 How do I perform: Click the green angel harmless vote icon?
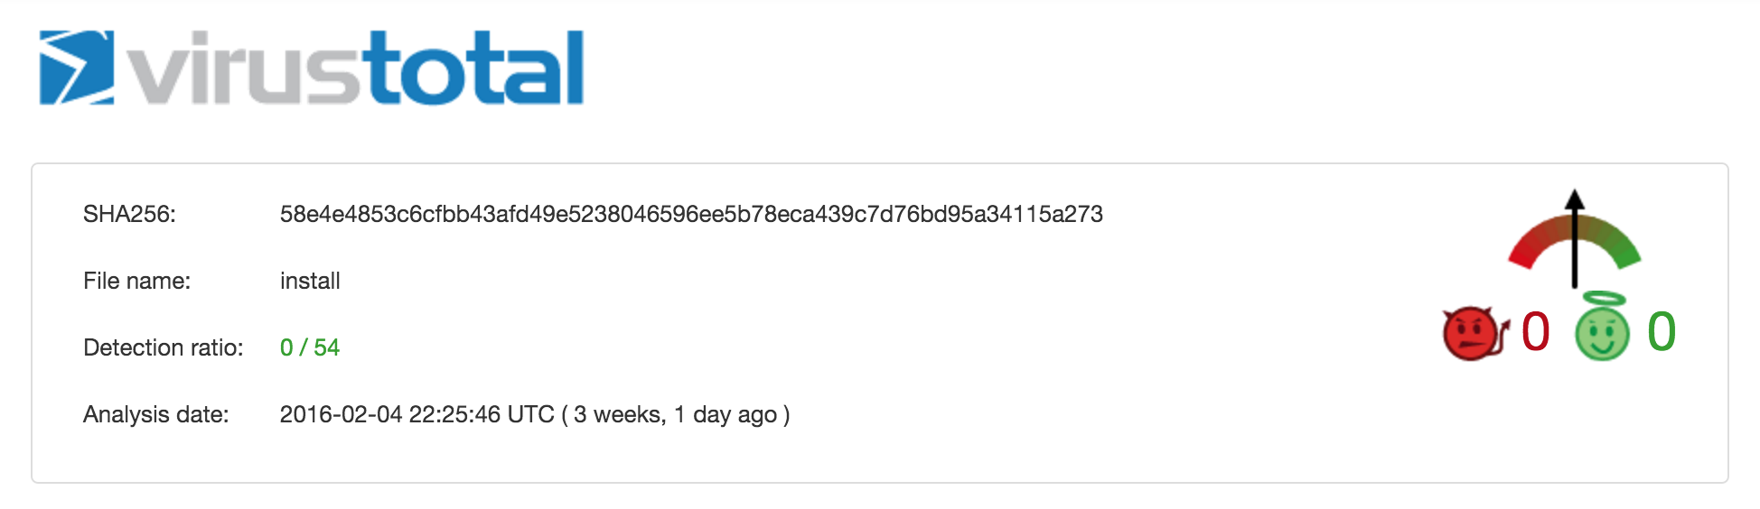coord(1602,330)
